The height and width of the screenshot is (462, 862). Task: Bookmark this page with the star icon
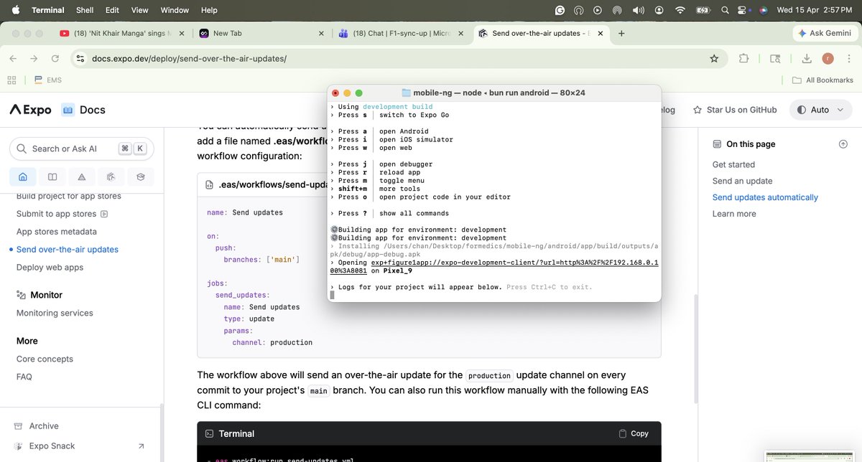pyautogui.click(x=714, y=58)
